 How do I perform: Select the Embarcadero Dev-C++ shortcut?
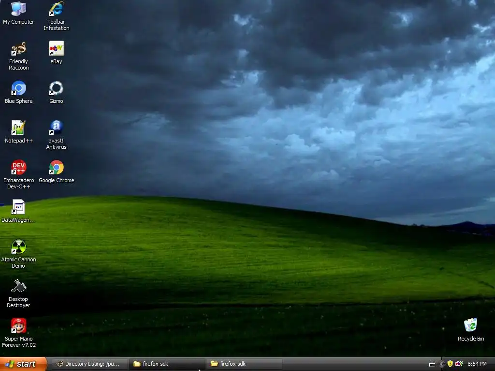(18, 174)
